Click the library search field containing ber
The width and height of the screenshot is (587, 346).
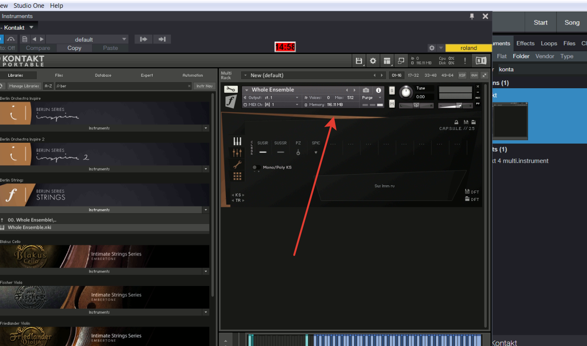coord(123,86)
